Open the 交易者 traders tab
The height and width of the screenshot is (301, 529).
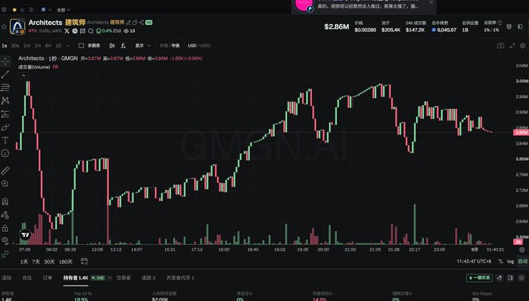[124, 278]
